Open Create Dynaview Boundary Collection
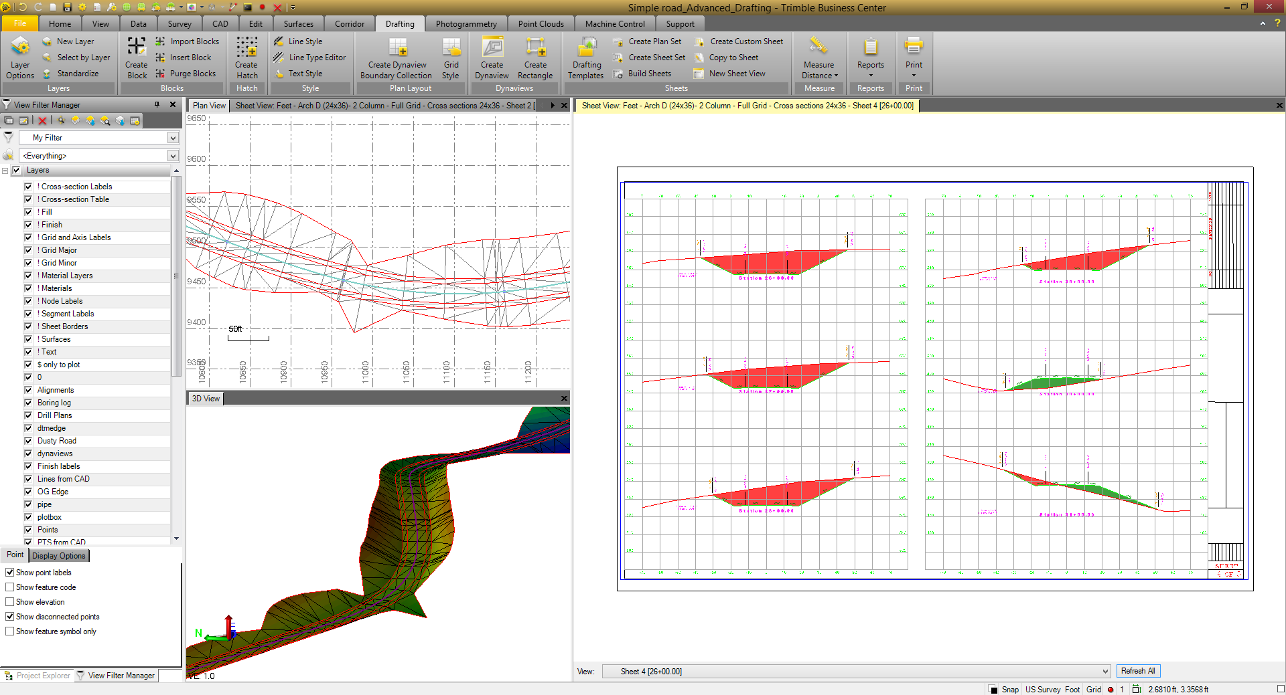 397,58
